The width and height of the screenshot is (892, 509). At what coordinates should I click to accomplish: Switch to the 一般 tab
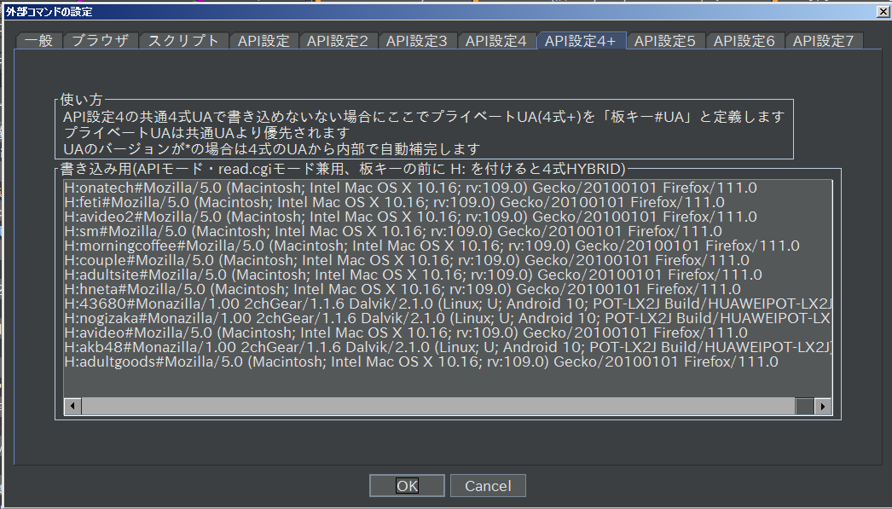38,41
